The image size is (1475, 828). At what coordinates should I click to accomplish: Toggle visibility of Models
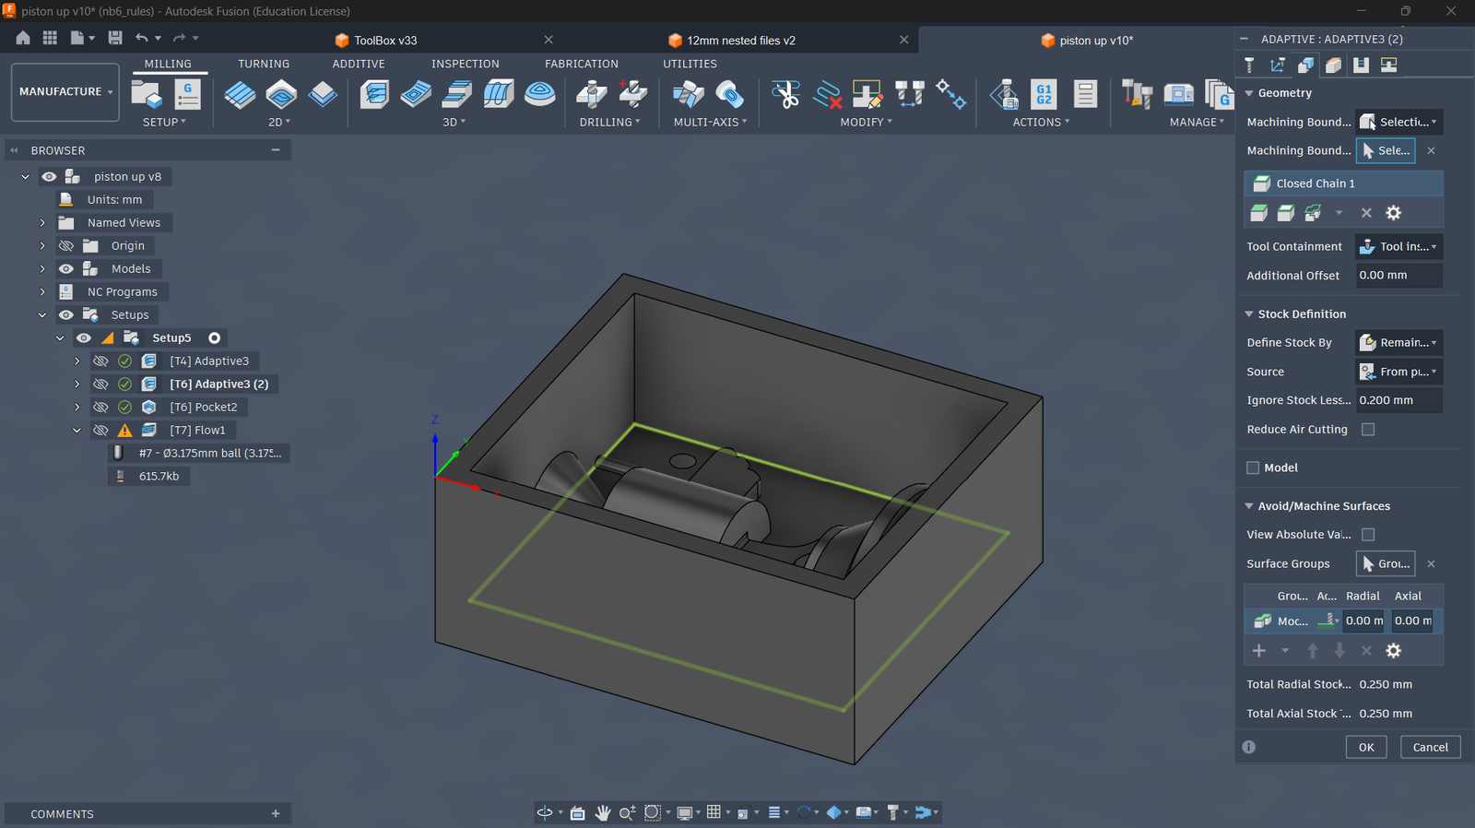pyautogui.click(x=66, y=269)
